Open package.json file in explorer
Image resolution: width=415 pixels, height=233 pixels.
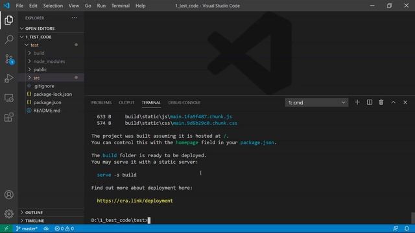pyautogui.click(x=51, y=102)
